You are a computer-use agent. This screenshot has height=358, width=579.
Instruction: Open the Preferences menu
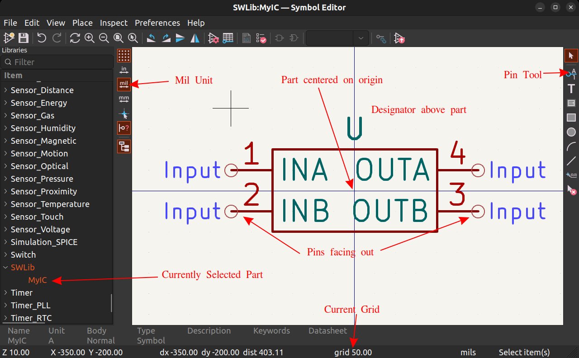157,23
